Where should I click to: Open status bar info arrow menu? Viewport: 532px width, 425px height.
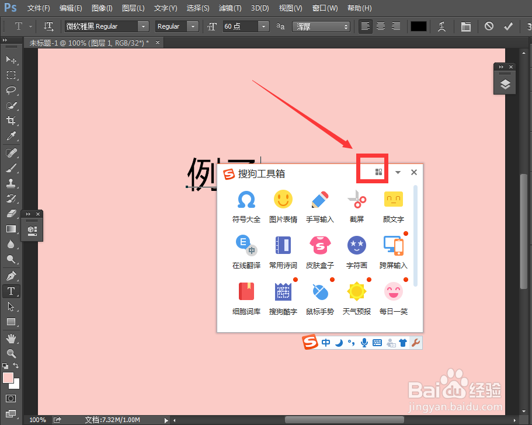[166, 420]
